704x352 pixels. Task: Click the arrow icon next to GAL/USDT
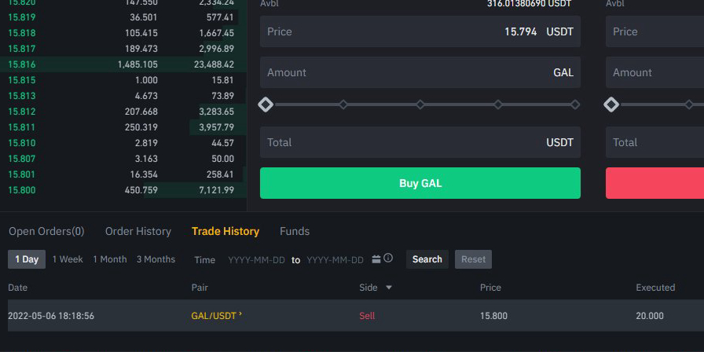[240, 313]
